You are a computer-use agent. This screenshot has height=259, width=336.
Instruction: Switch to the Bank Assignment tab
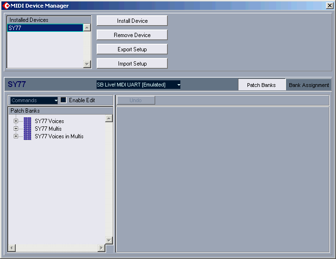tap(309, 85)
